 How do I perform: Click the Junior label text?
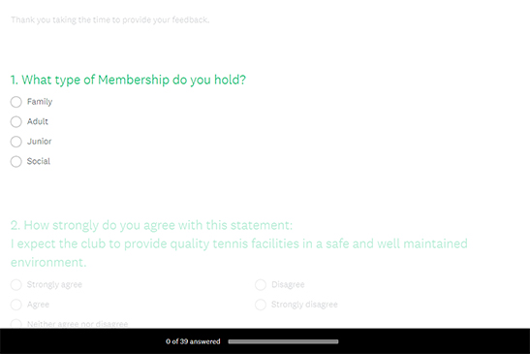(x=39, y=142)
